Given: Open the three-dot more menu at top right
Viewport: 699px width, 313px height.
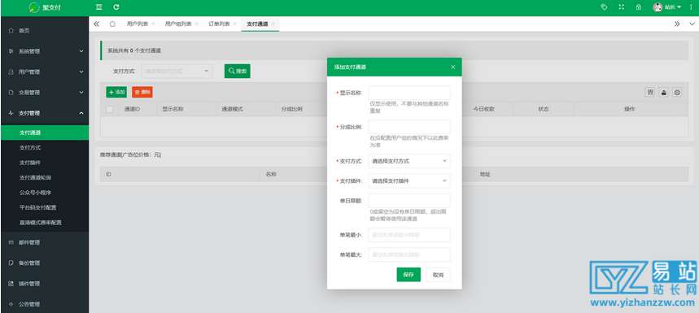Looking at the screenshot, I should (x=691, y=7).
